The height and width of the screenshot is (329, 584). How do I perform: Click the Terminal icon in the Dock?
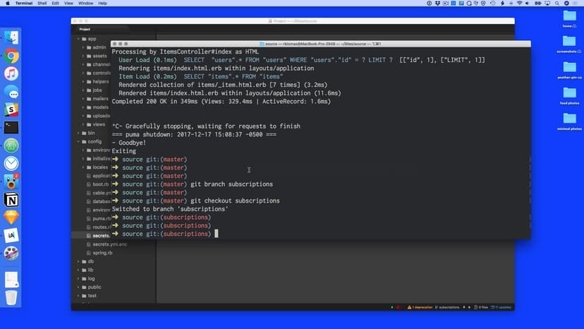coord(11,128)
